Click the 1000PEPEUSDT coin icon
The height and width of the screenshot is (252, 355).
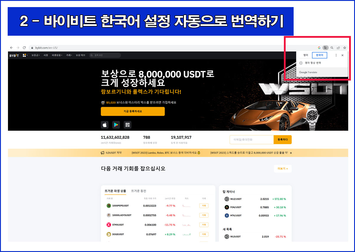click(109, 206)
